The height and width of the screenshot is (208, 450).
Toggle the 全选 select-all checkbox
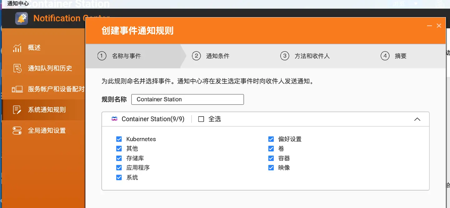pos(201,119)
